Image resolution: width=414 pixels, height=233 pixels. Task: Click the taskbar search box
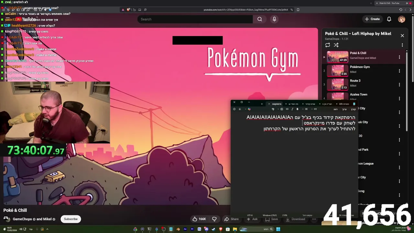click(x=256, y=229)
